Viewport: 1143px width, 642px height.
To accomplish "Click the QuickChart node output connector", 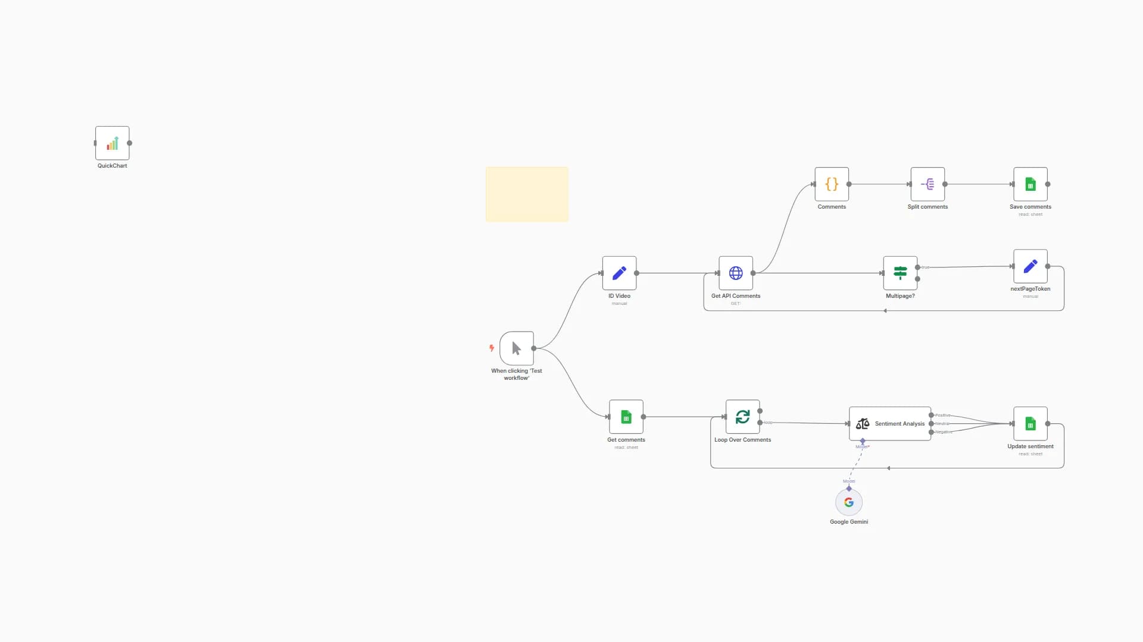I will (130, 143).
